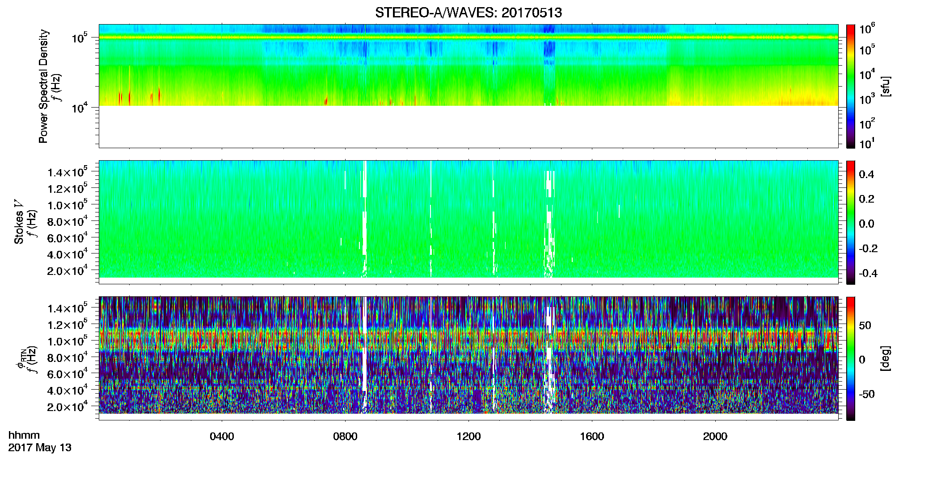
Task: Click the Power Spectral Density axis label
Action: pyautogui.click(x=43, y=86)
